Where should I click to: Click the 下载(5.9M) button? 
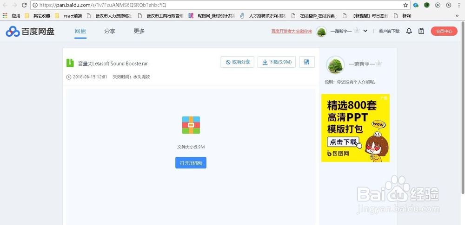coord(277,62)
